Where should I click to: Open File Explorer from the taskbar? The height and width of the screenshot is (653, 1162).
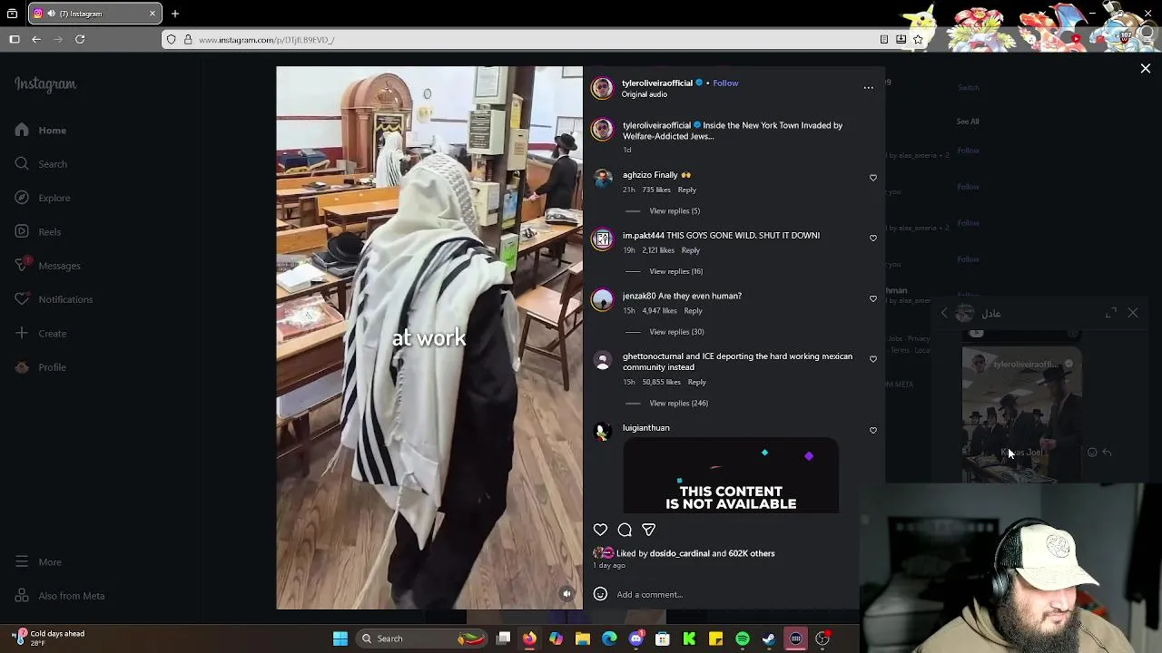(583, 638)
